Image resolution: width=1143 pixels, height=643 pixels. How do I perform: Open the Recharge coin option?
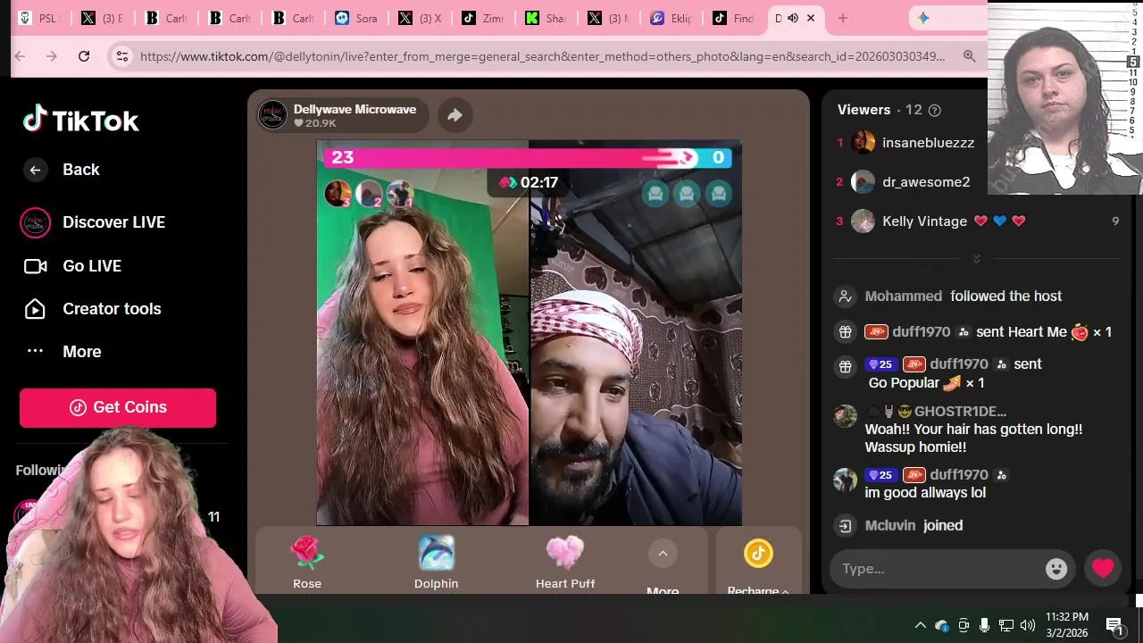coord(758,566)
